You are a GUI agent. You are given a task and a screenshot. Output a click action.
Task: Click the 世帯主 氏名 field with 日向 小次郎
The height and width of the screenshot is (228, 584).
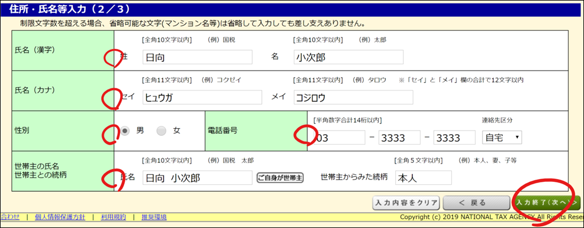pyautogui.click(x=198, y=178)
